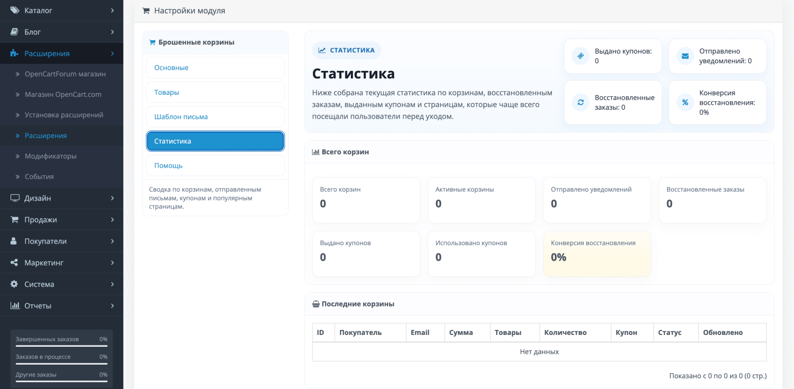Click the puzzle icon beside Расширения
This screenshot has height=389, width=794.
tap(14, 53)
